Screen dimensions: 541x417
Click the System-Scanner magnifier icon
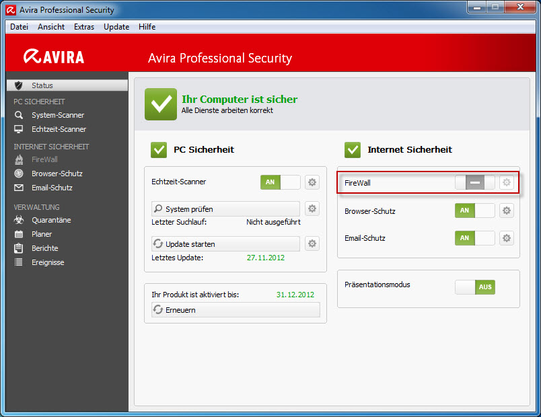coord(19,115)
